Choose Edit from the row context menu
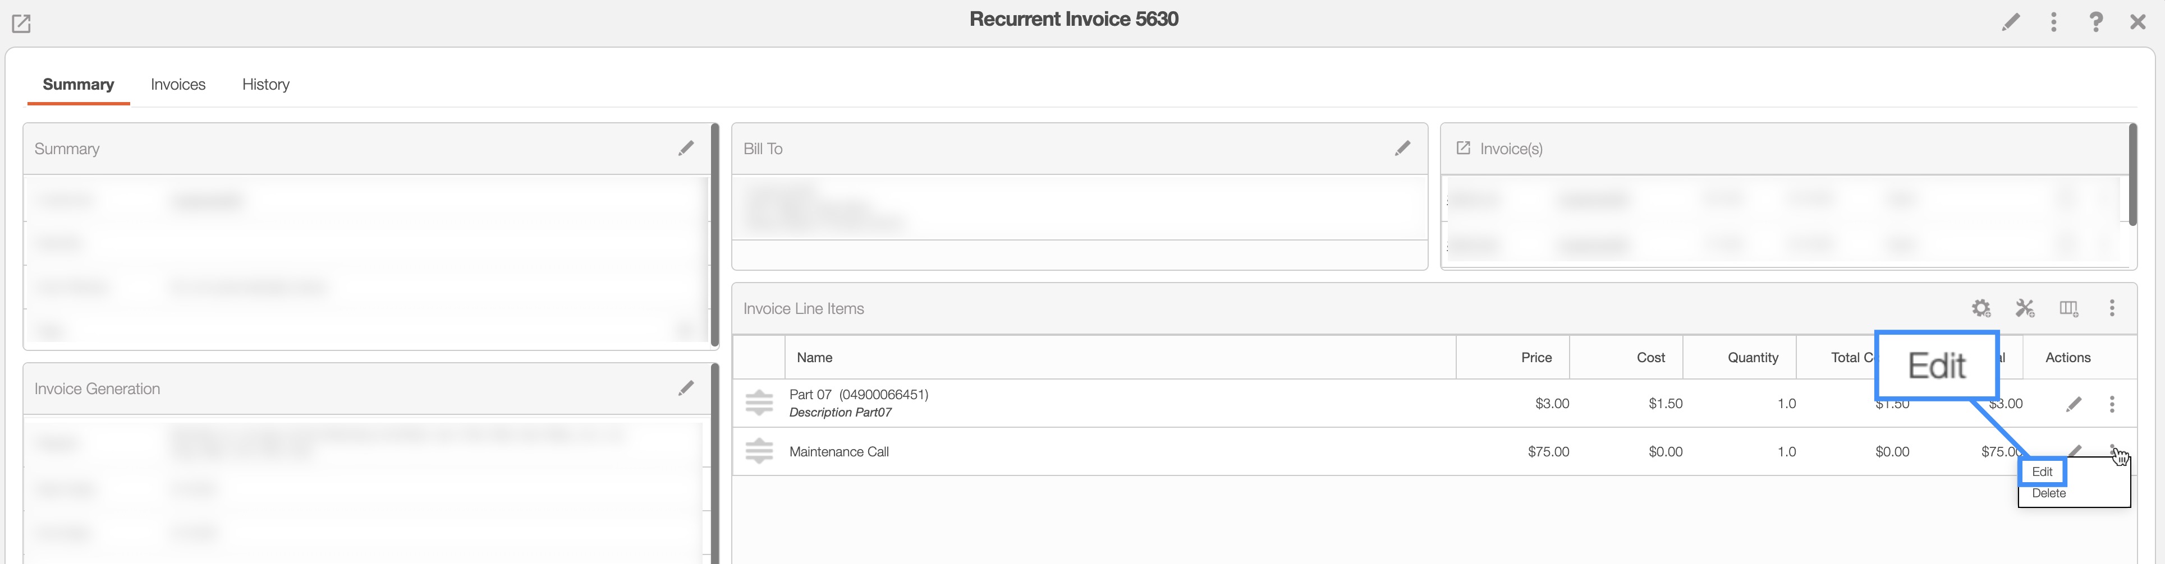The width and height of the screenshot is (2165, 564). pos(2042,471)
